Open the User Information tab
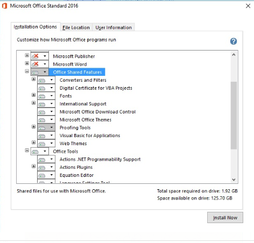This screenshot has height=243, width=254. pyautogui.click(x=114, y=27)
